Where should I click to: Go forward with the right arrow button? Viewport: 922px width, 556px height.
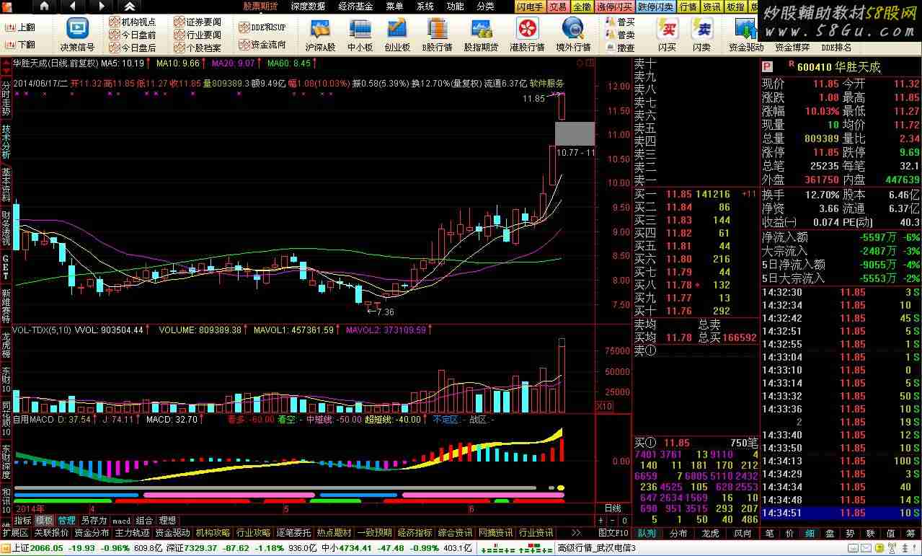(x=100, y=6)
